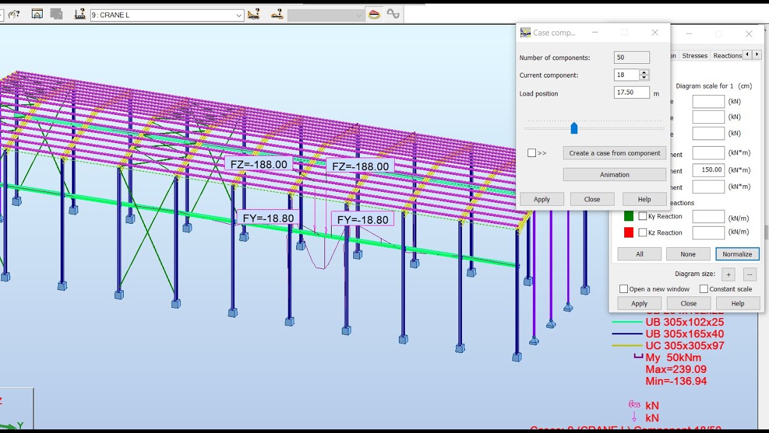Image resolution: width=769 pixels, height=433 pixels.
Task: Toggle the >> checkbox
Action: coord(532,153)
